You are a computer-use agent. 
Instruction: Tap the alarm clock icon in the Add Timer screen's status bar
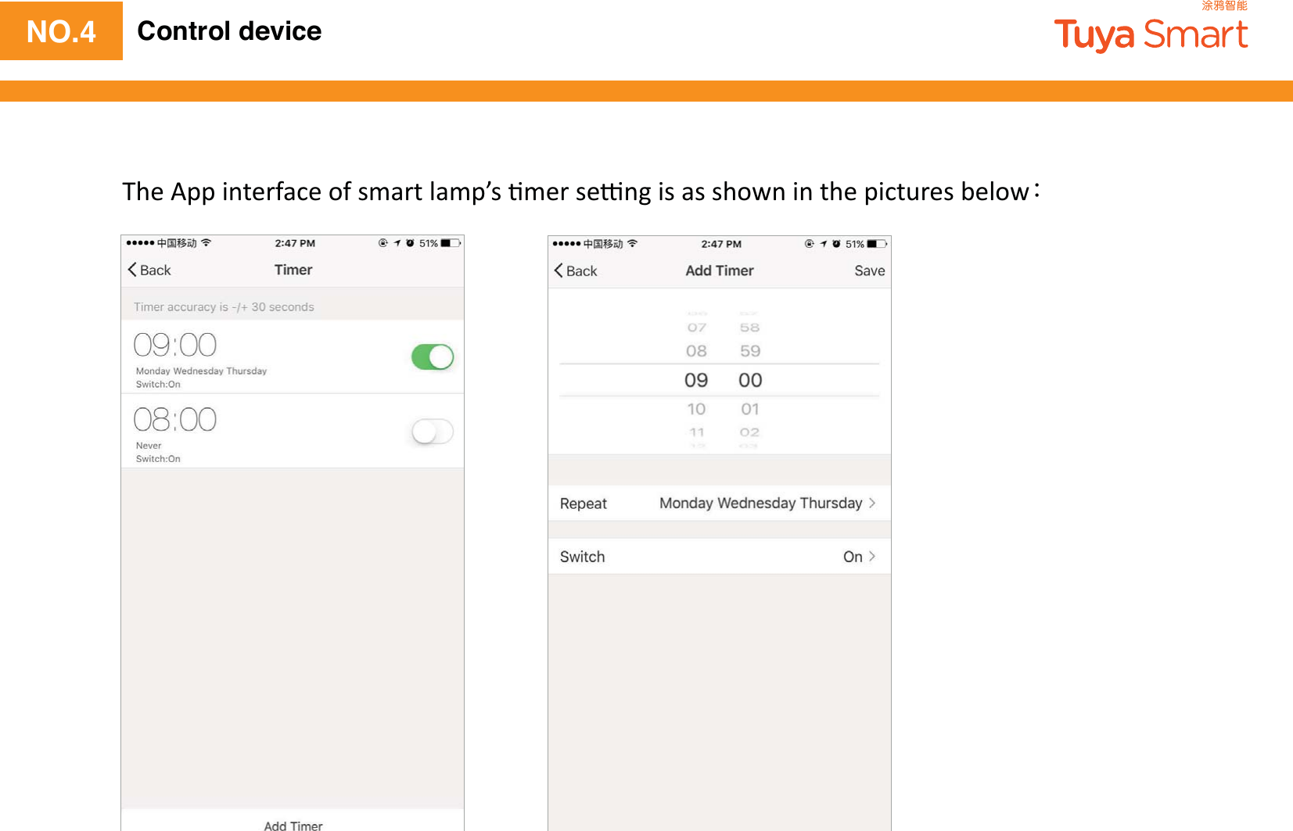[836, 244]
